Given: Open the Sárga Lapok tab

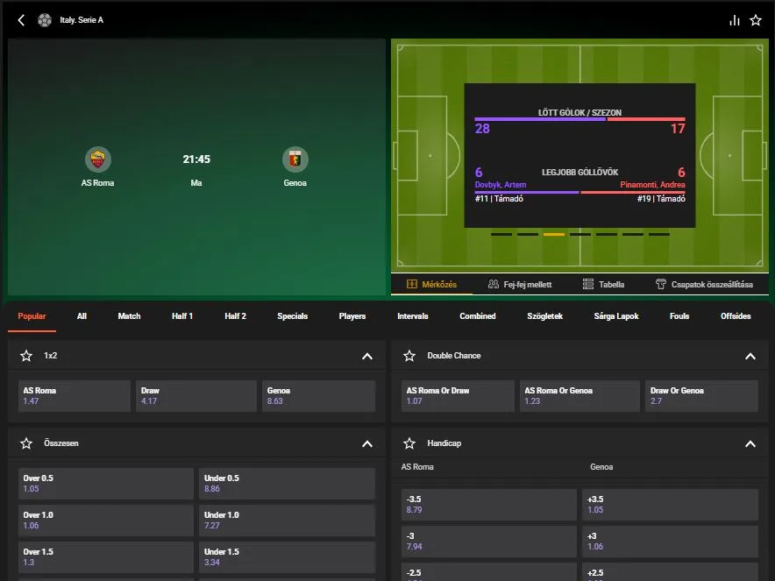Looking at the screenshot, I should [x=615, y=315].
